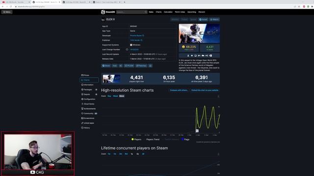Open Information in the sidebar
The image size is (314, 176).
pyautogui.click(x=89, y=85)
